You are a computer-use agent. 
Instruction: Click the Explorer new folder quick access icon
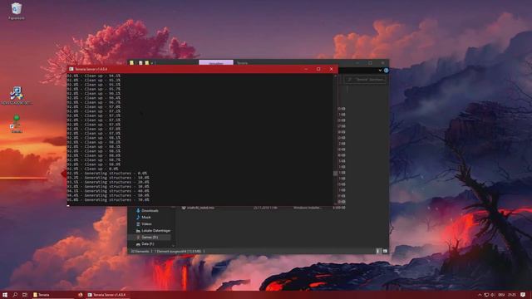pyautogui.click(x=147, y=63)
